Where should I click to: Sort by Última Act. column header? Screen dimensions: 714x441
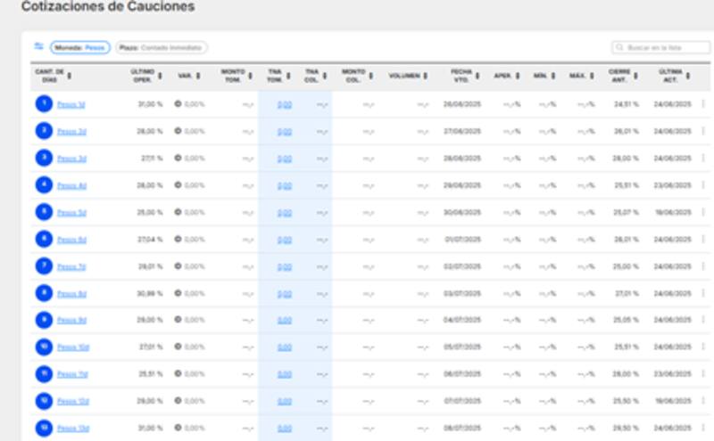coord(671,76)
